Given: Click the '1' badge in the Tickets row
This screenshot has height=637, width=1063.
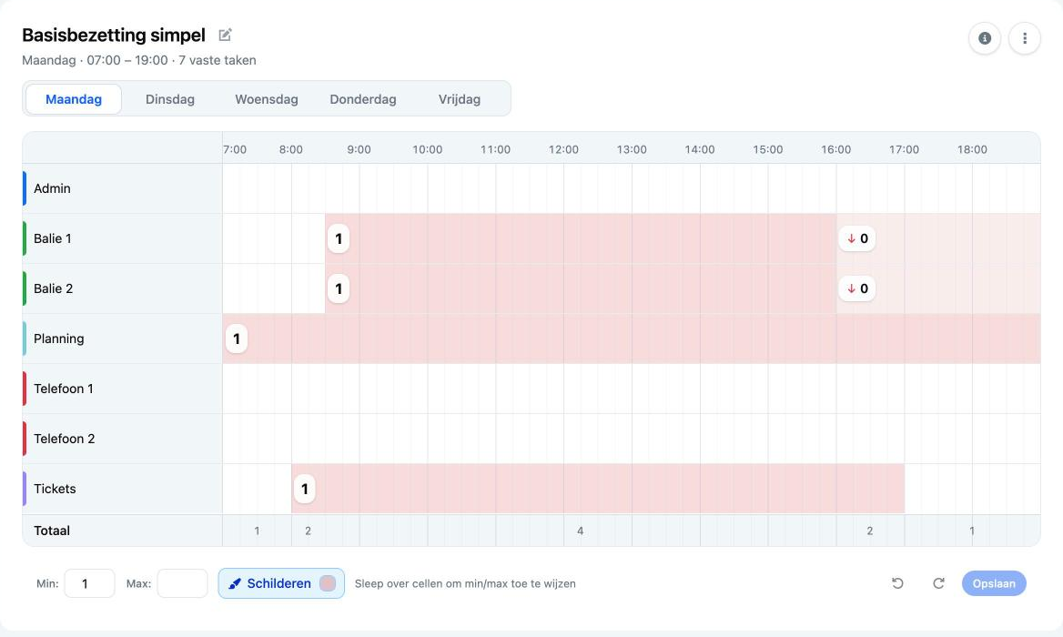Looking at the screenshot, I should tap(304, 489).
